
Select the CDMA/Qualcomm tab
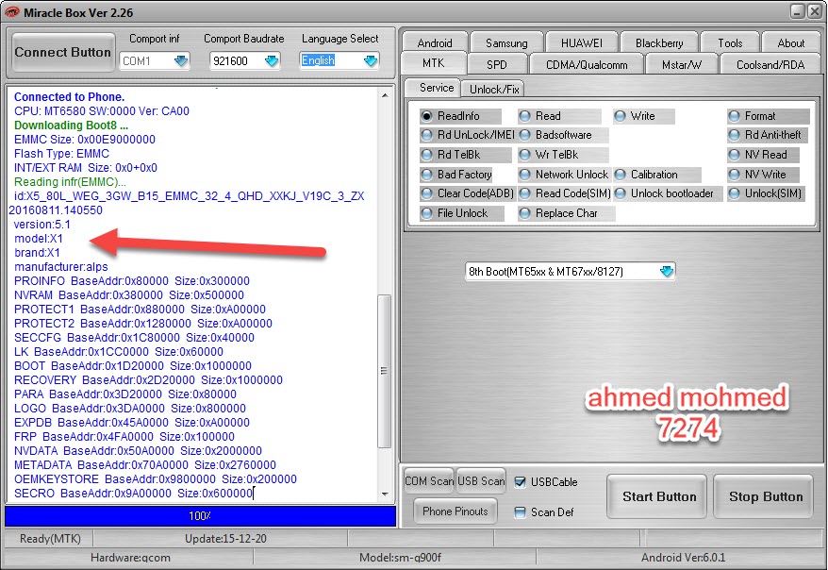587,64
